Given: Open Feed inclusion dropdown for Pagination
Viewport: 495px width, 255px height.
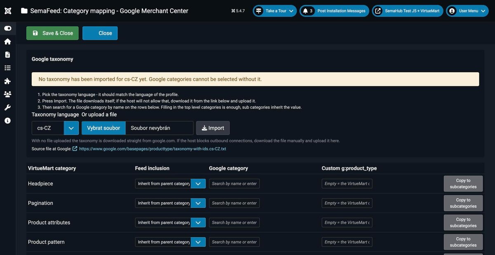Looking at the screenshot, I should 170,203.
